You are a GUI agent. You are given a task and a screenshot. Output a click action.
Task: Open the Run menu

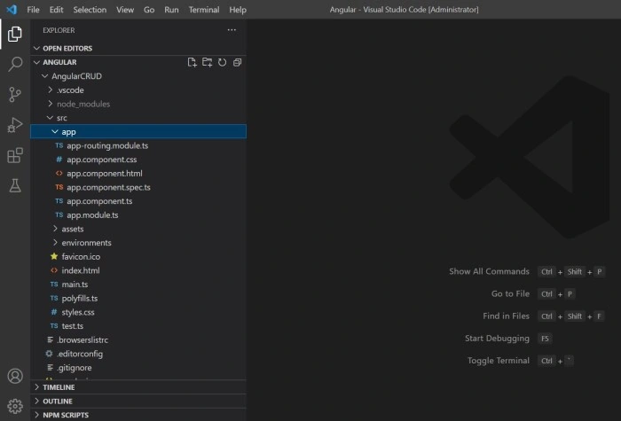click(x=171, y=10)
